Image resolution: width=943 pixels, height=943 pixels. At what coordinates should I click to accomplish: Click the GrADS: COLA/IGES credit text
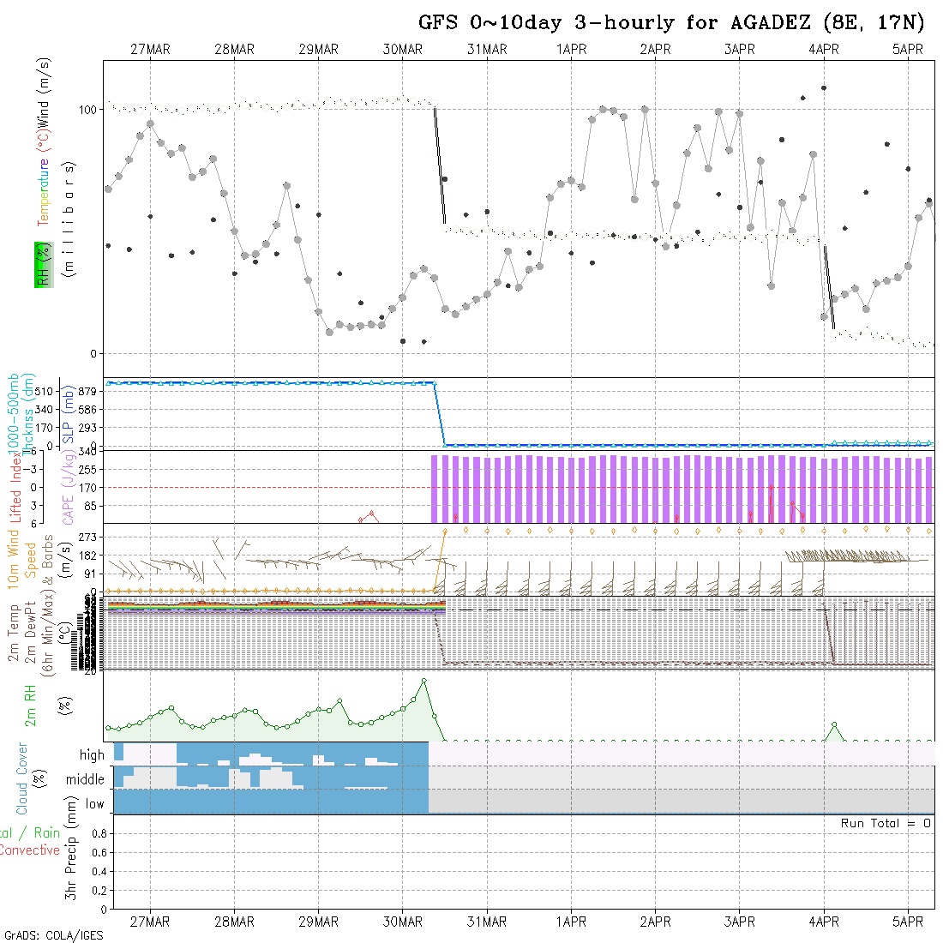pos(53,935)
